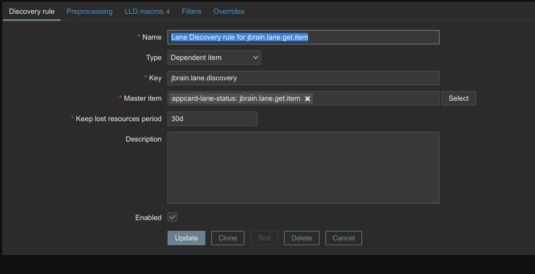Click inside the Description text area
Screen dimensions: 535x274
(303, 168)
